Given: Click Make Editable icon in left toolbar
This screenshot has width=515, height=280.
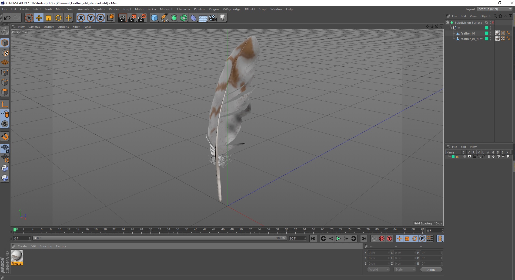Looking at the screenshot, I should click(x=5, y=31).
